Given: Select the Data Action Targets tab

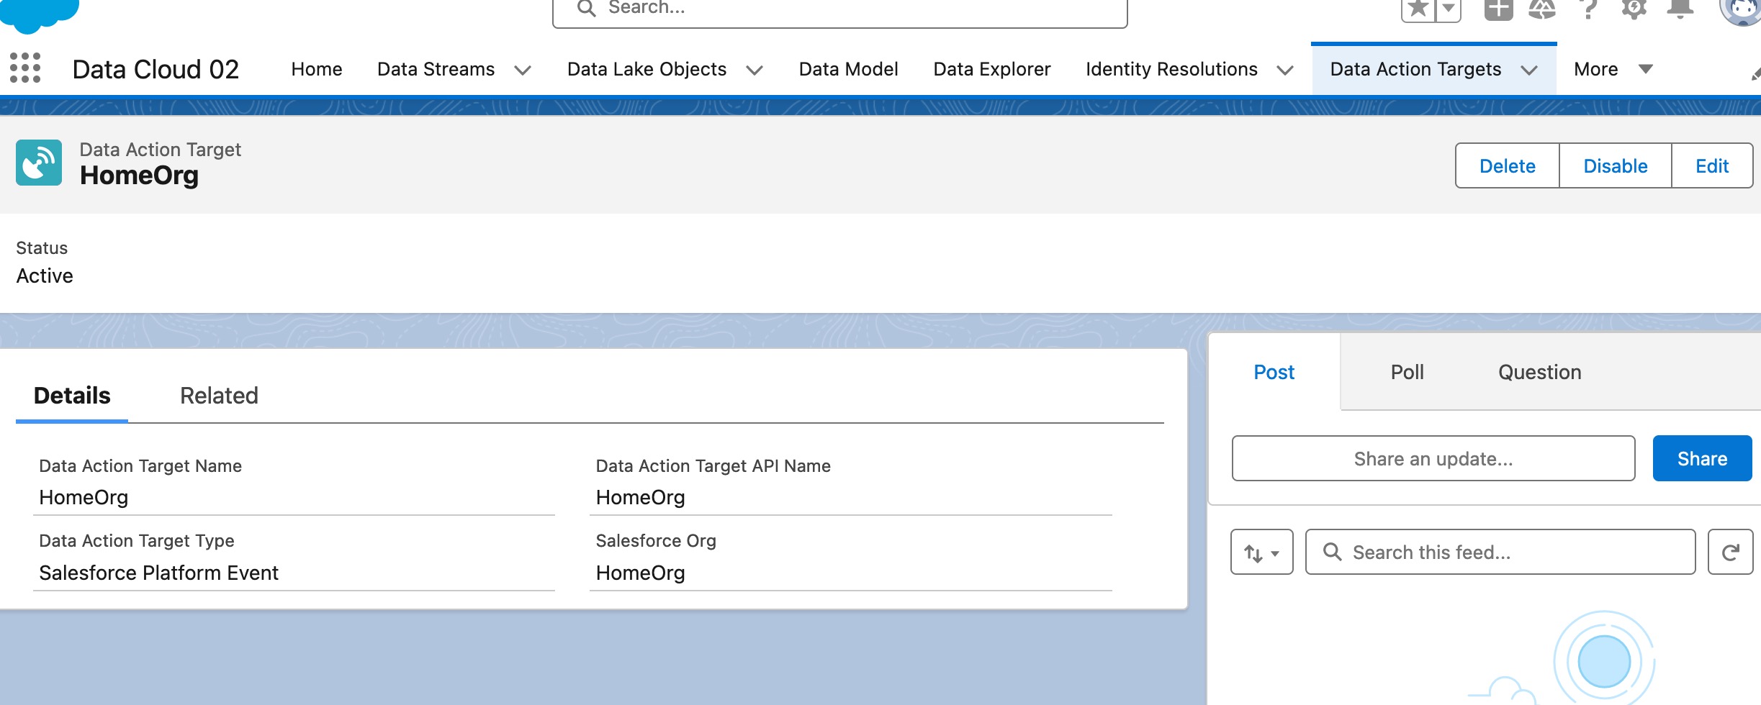Looking at the screenshot, I should (1415, 69).
